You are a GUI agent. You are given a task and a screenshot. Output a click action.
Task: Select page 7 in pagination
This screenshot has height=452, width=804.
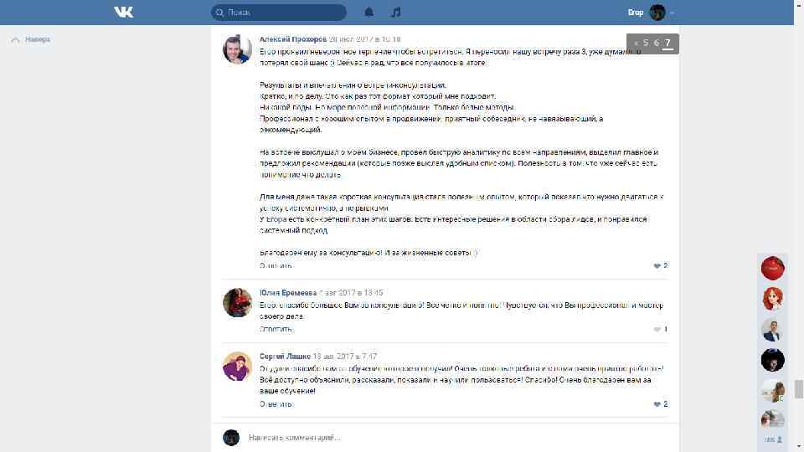667,43
